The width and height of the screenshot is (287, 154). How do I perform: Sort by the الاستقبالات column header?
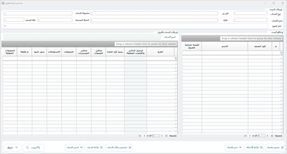point(54,52)
